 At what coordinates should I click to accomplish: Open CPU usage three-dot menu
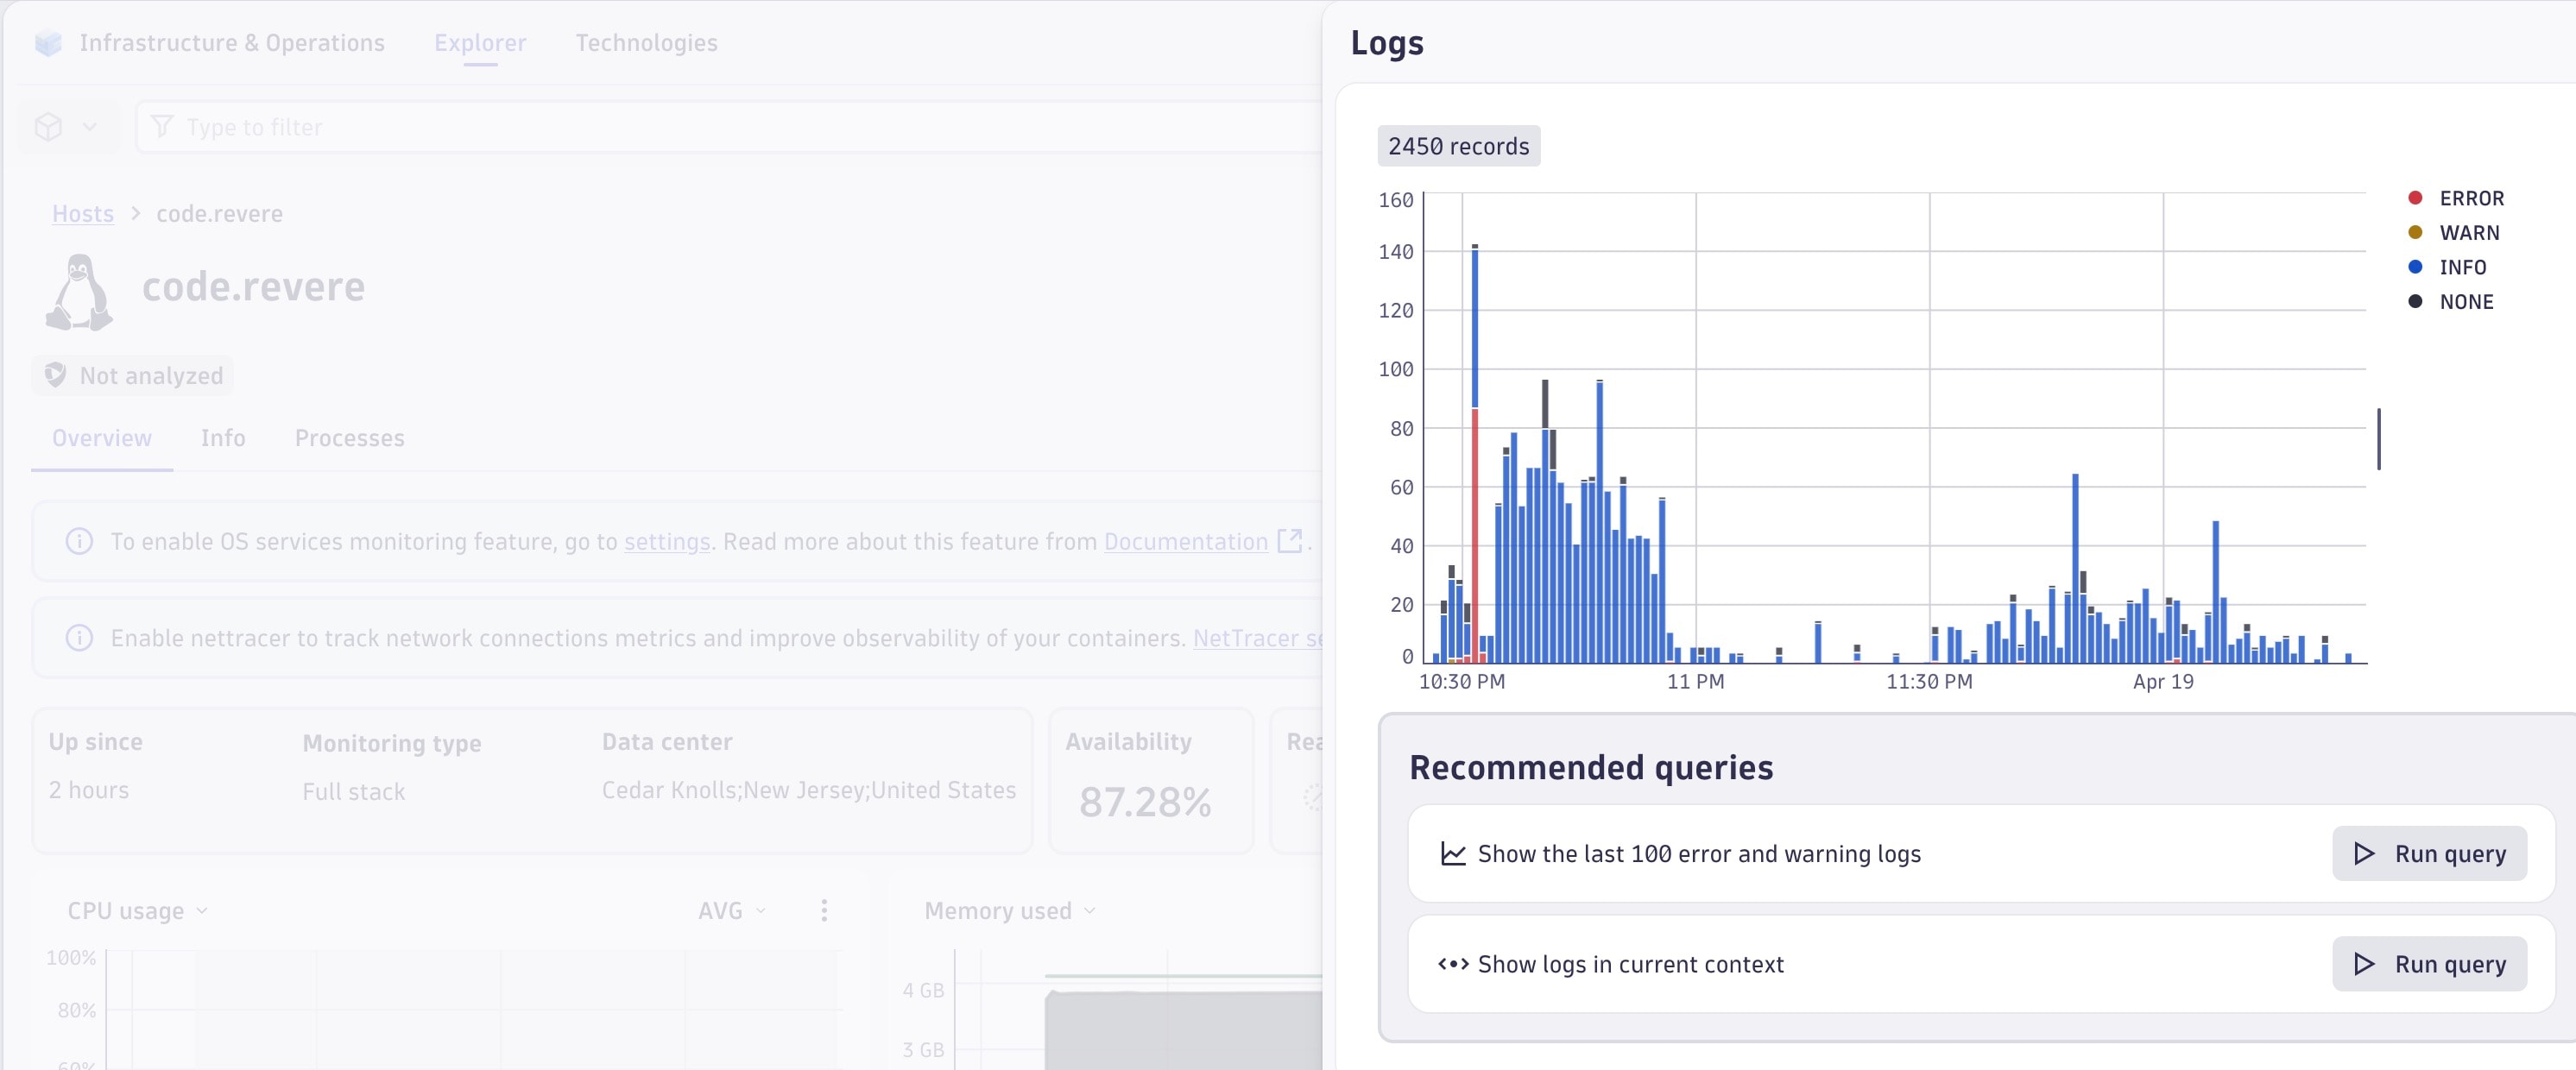(824, 910)
